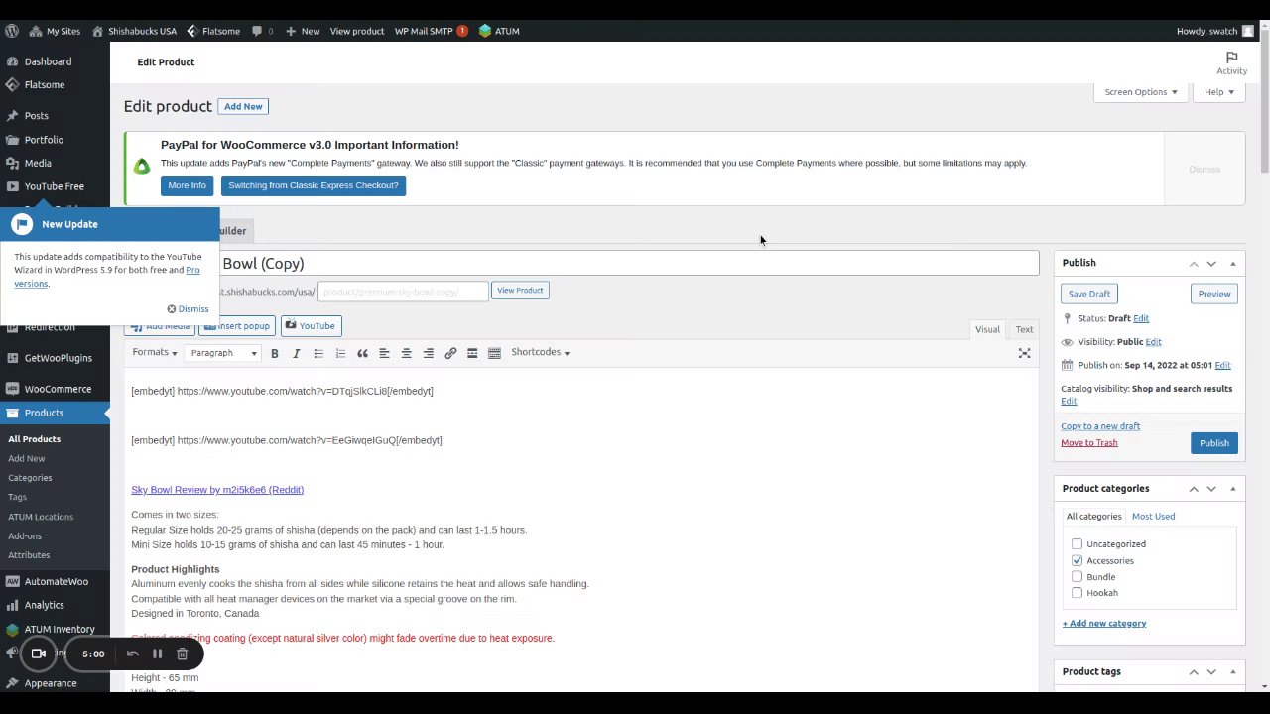Insert a bulleted list in the editor

coord(318,353)
